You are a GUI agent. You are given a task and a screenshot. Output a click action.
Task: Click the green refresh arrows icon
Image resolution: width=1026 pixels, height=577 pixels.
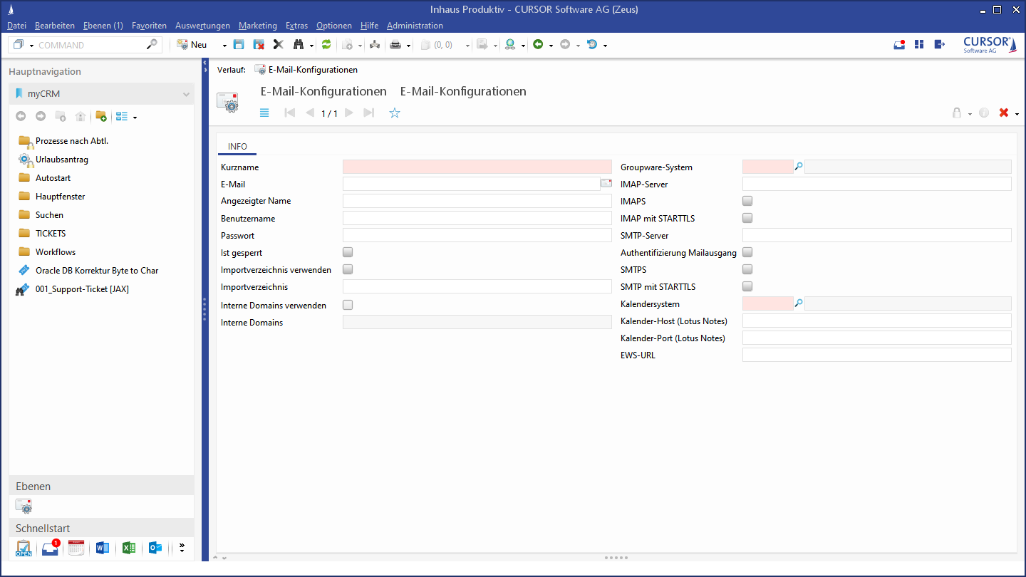coord(326,45)
